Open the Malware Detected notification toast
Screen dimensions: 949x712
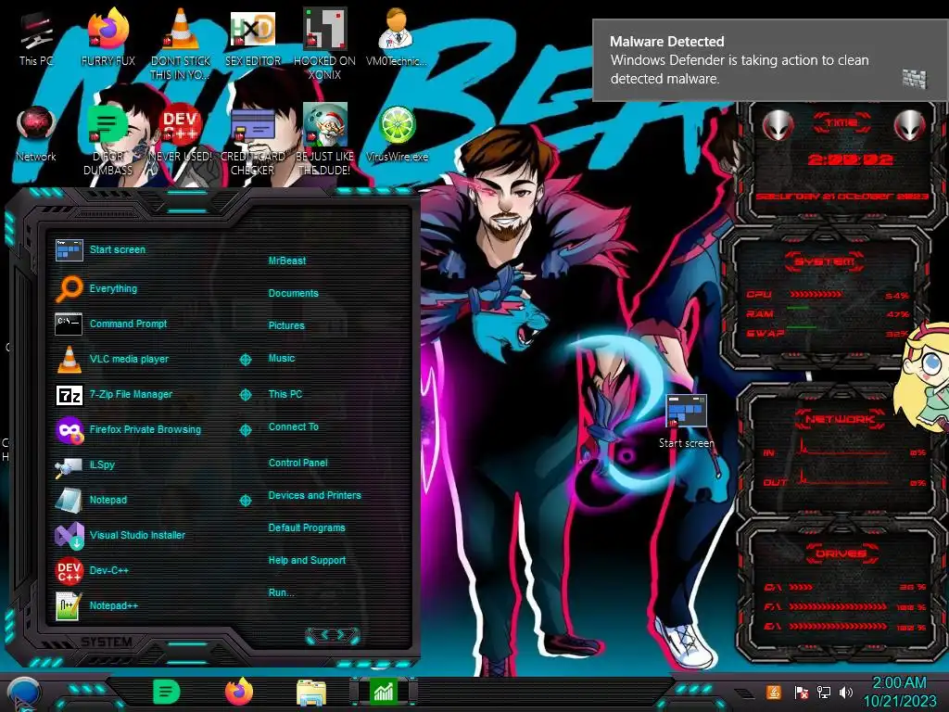click(770, 60)
